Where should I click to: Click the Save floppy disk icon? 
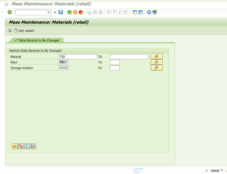61,12
